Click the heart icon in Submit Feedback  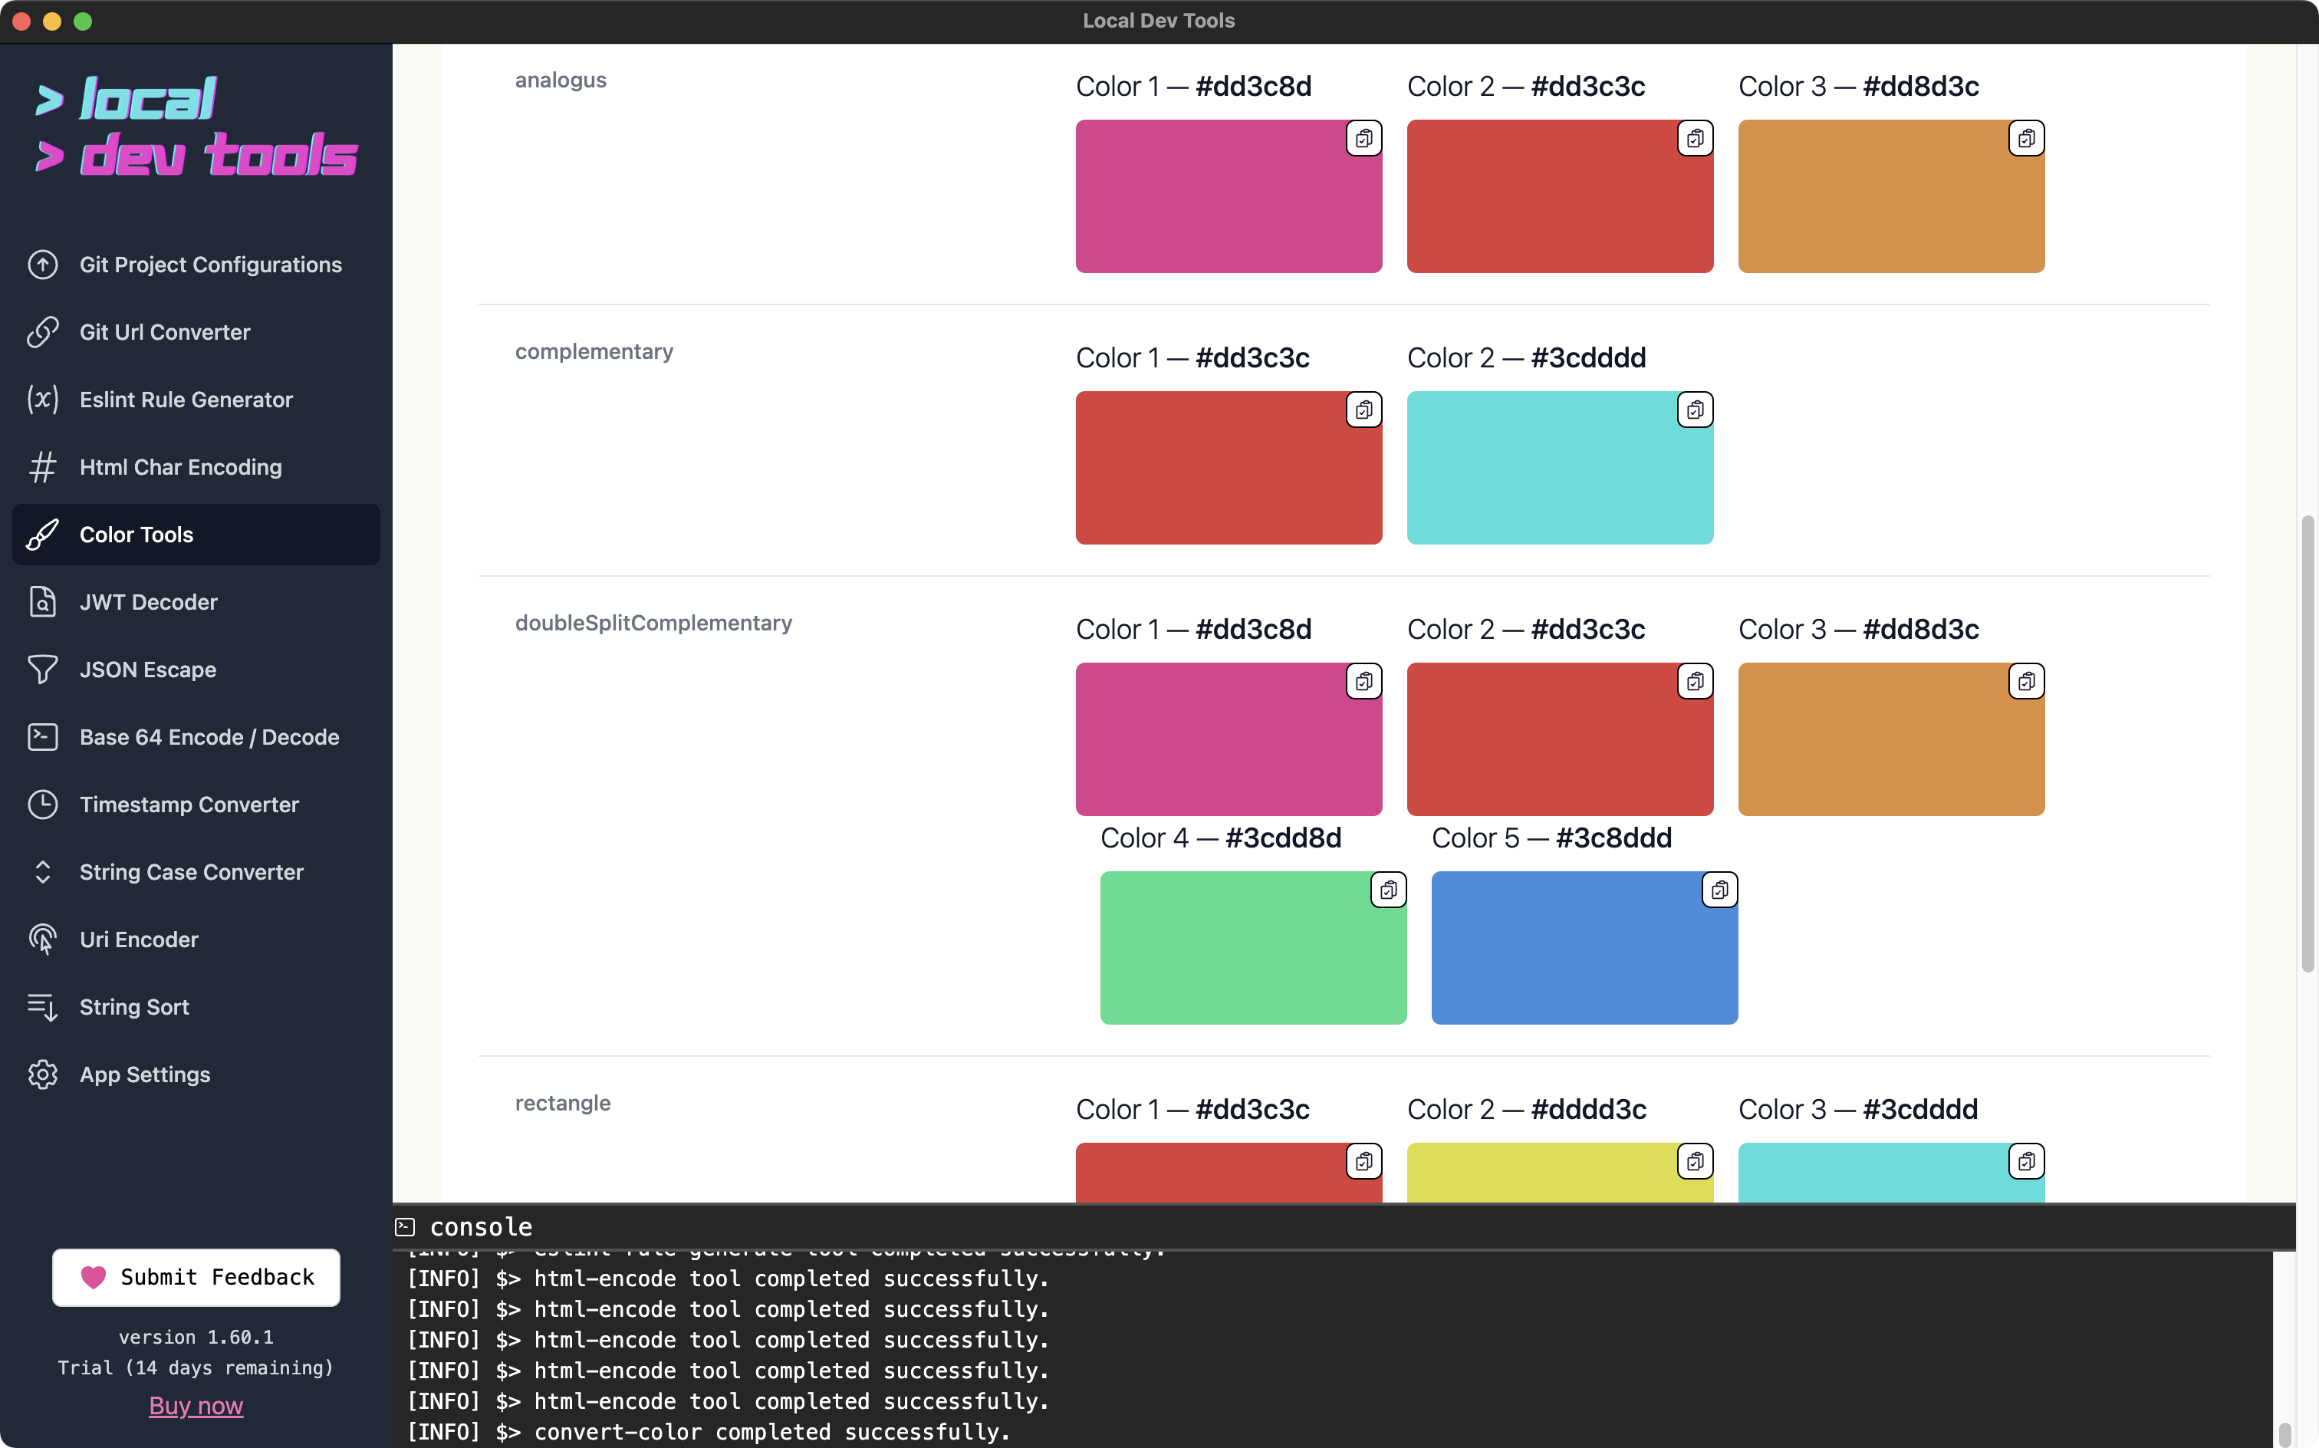[x=93, y=1276]
